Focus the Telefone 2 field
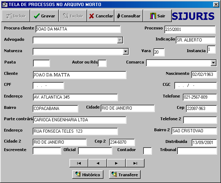The image size is (221, 183). [200, 120]
